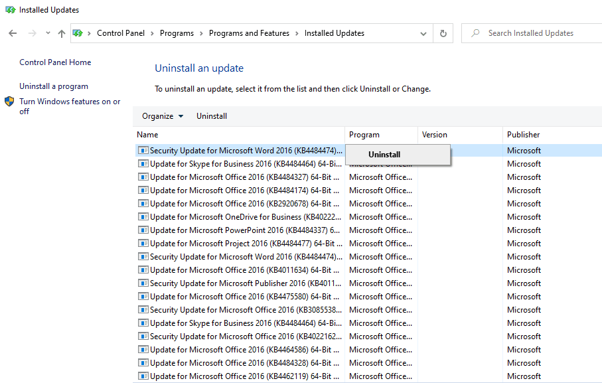Click the shield icon beside Turn Windows features

[9, 102]
